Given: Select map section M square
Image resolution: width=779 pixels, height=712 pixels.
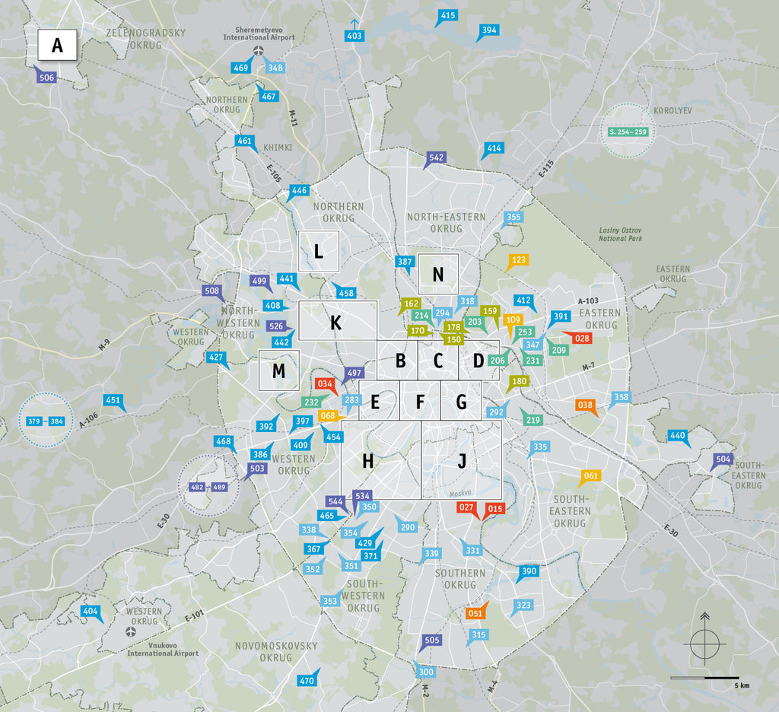Looking at the screenshot, I should [278, 370].
